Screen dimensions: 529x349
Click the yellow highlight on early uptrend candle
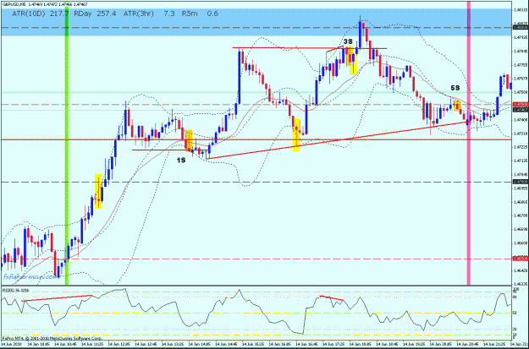(98, 191)
